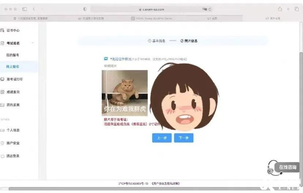Go to step 1 基本信息
This screenshot has width=303, height=193.
[157, 41]
